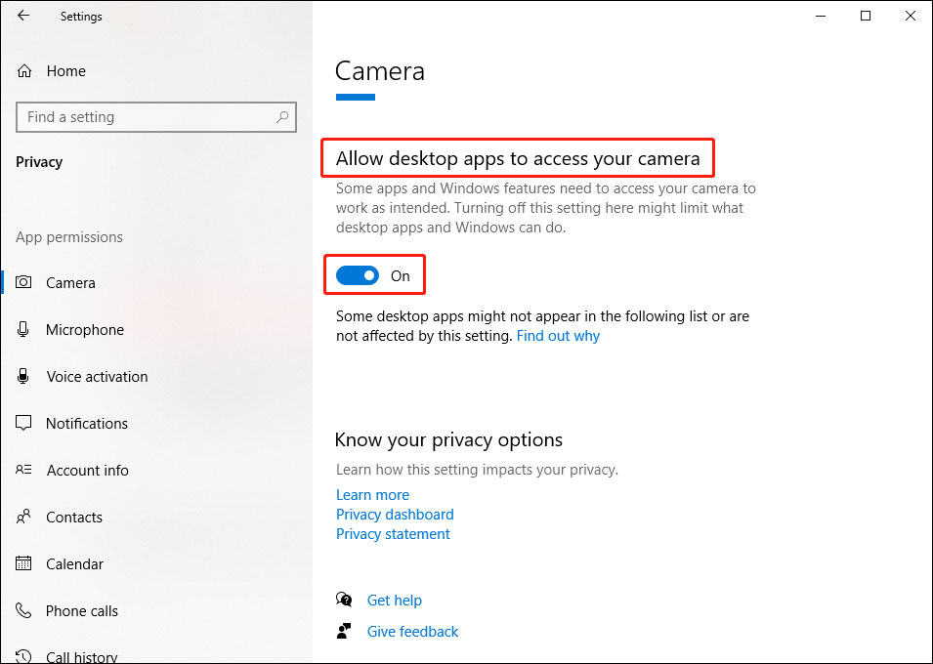Click the back arrow to return
Screen dimensions: 933x664
pyautogui.click(x=23, y=16)
